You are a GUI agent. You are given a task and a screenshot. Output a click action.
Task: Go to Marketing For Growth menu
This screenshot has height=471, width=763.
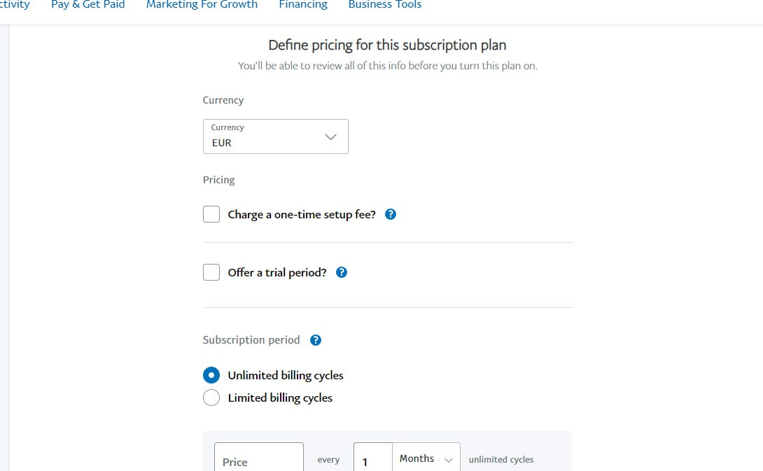tap(202, 5)
